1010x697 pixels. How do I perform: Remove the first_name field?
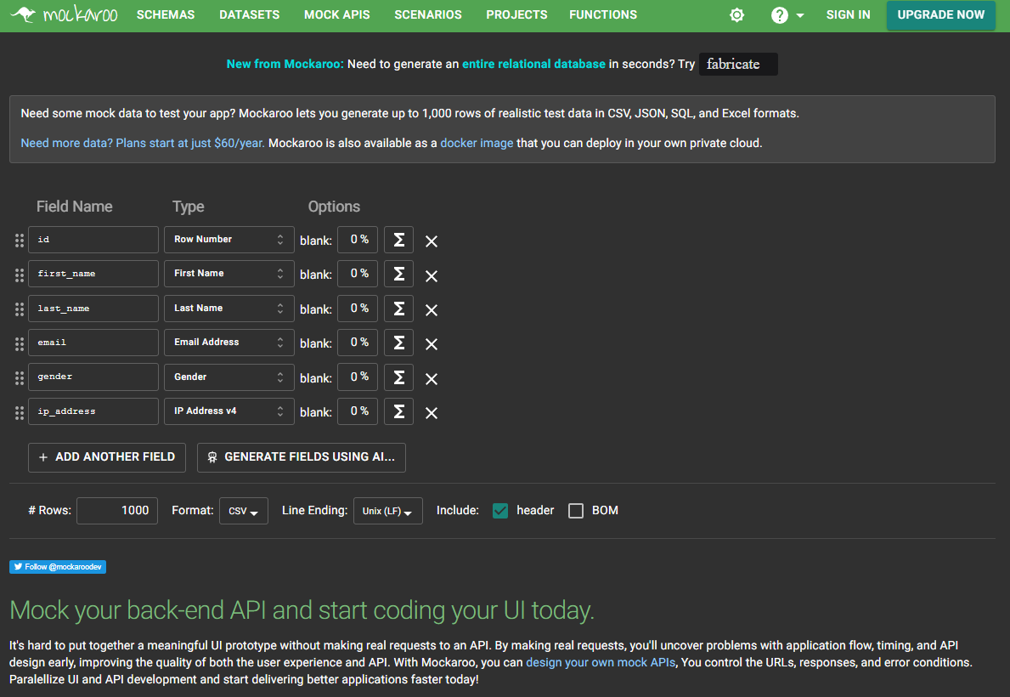coord(432,276)
